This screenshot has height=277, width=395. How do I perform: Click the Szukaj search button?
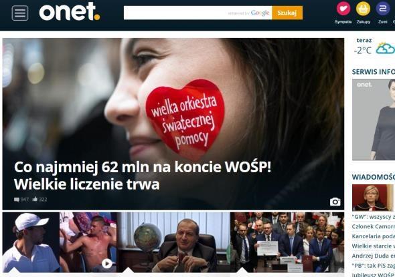pyautogui.click(x=287, y=13)
